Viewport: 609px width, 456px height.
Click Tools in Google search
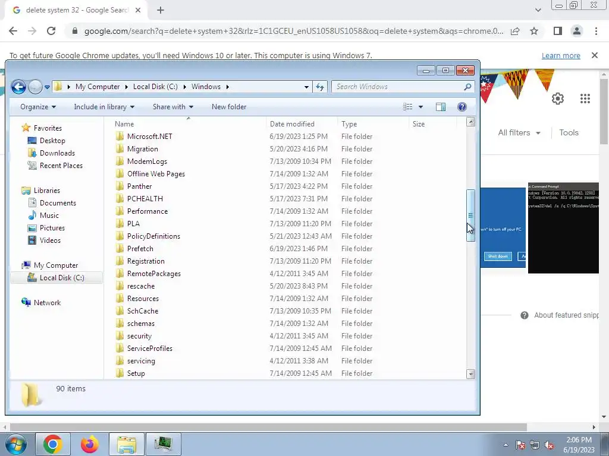click(x=569, y=132)
